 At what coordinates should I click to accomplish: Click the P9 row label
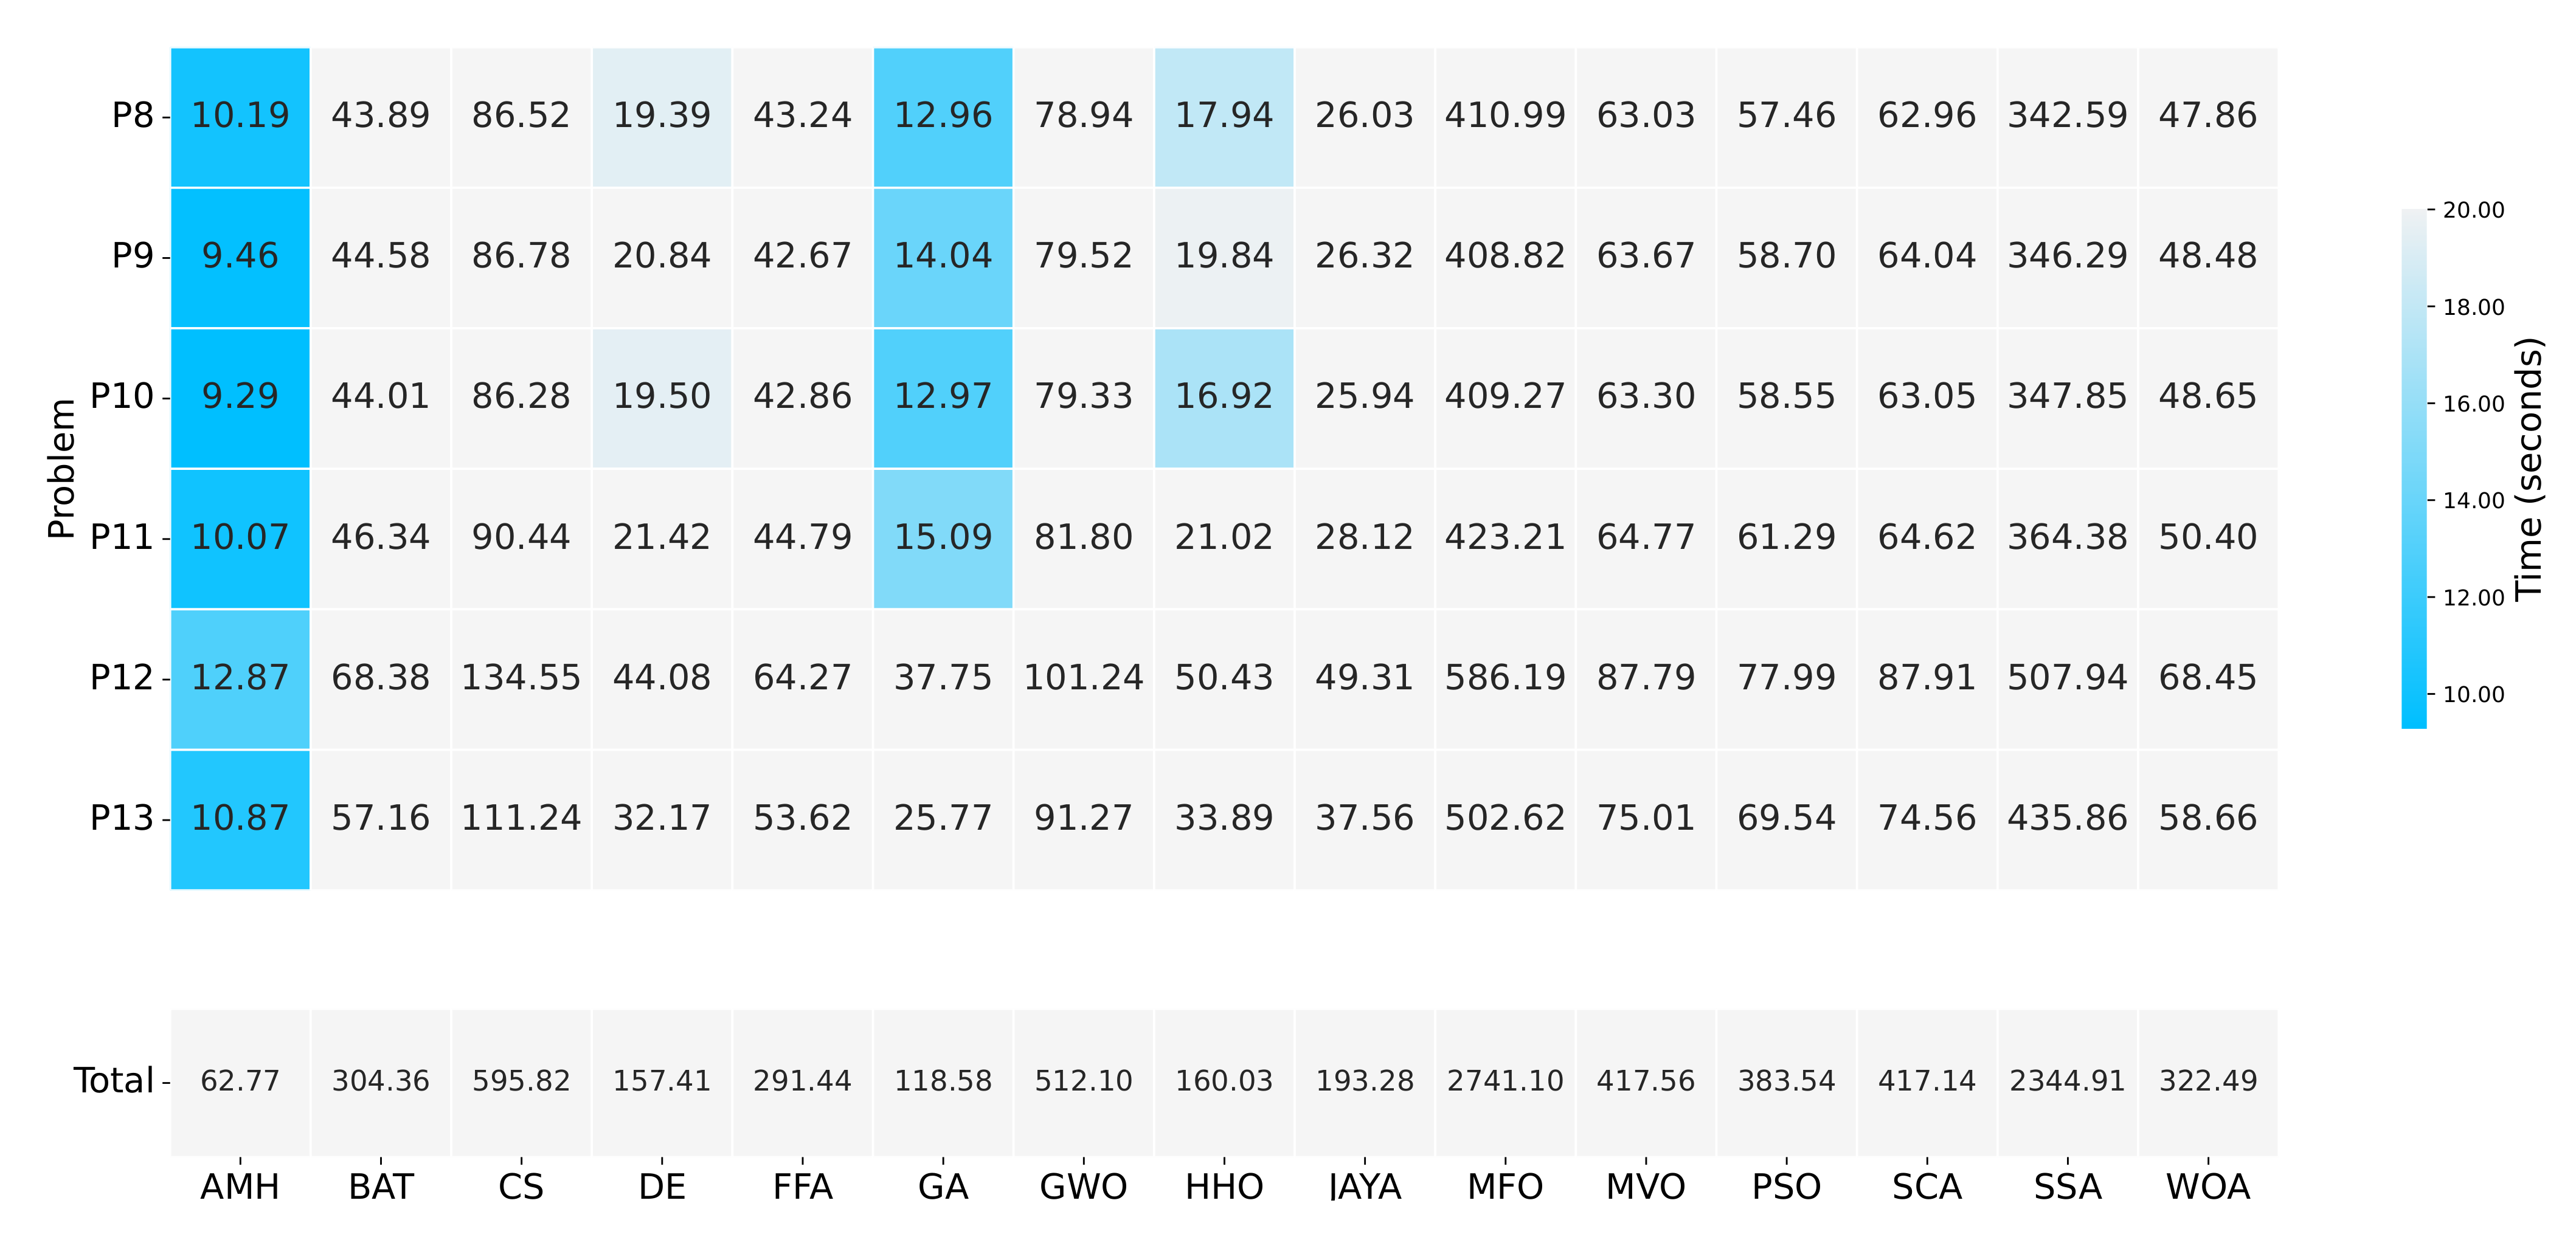(x=132, y=256)
